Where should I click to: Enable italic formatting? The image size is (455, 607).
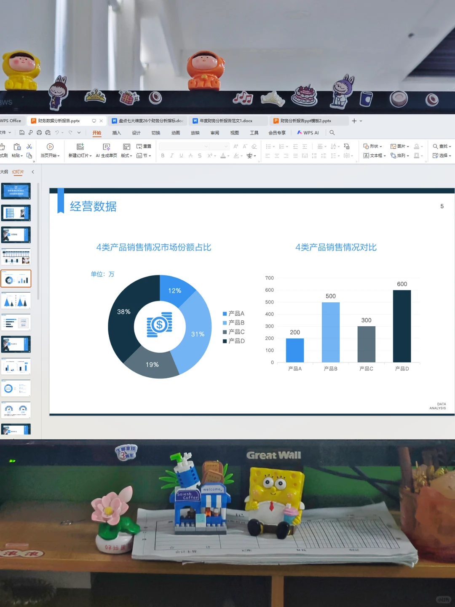tap(172, 155)
